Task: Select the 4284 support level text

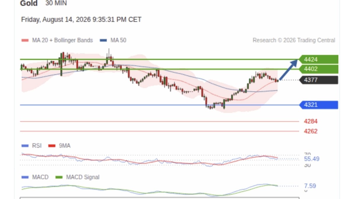Action: pos(311,121)
